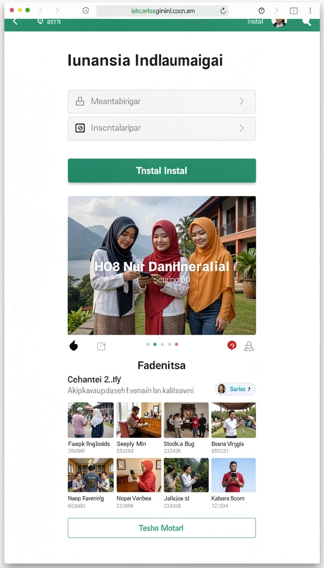Expand the Inscntalaripar row chevron
The height and width of the screenshot is (568, 324).
[x=242, y=128]
